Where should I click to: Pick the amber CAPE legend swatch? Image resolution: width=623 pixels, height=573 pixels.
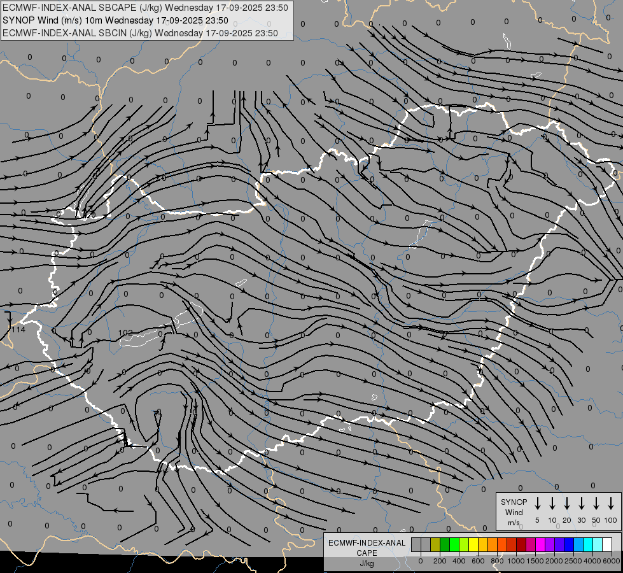click(x=483, y=544)
